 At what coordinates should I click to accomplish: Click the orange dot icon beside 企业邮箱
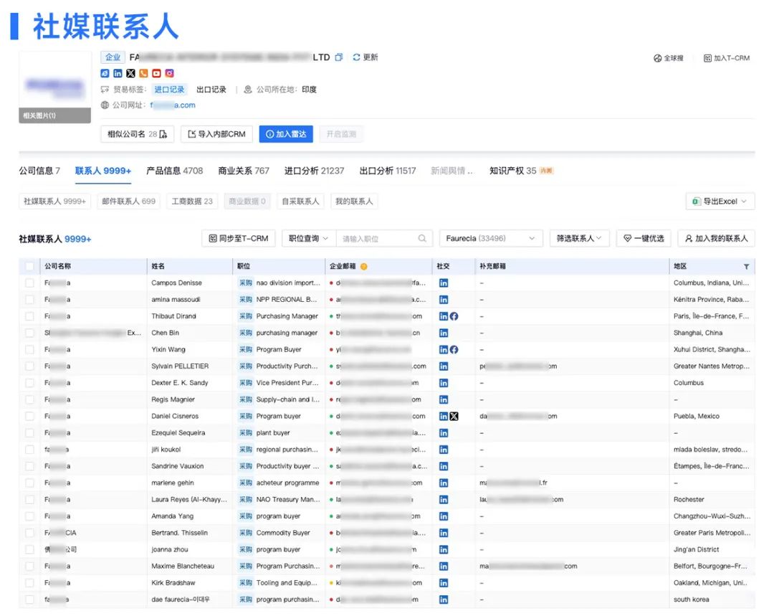(364, 266)
